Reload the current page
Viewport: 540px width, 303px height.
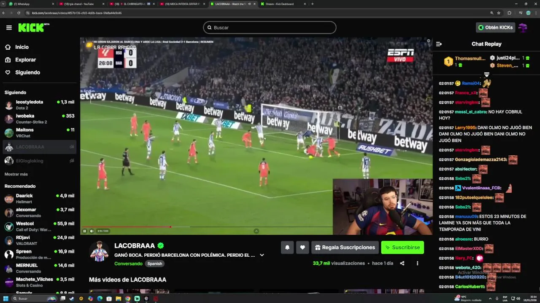pos(19,13)
